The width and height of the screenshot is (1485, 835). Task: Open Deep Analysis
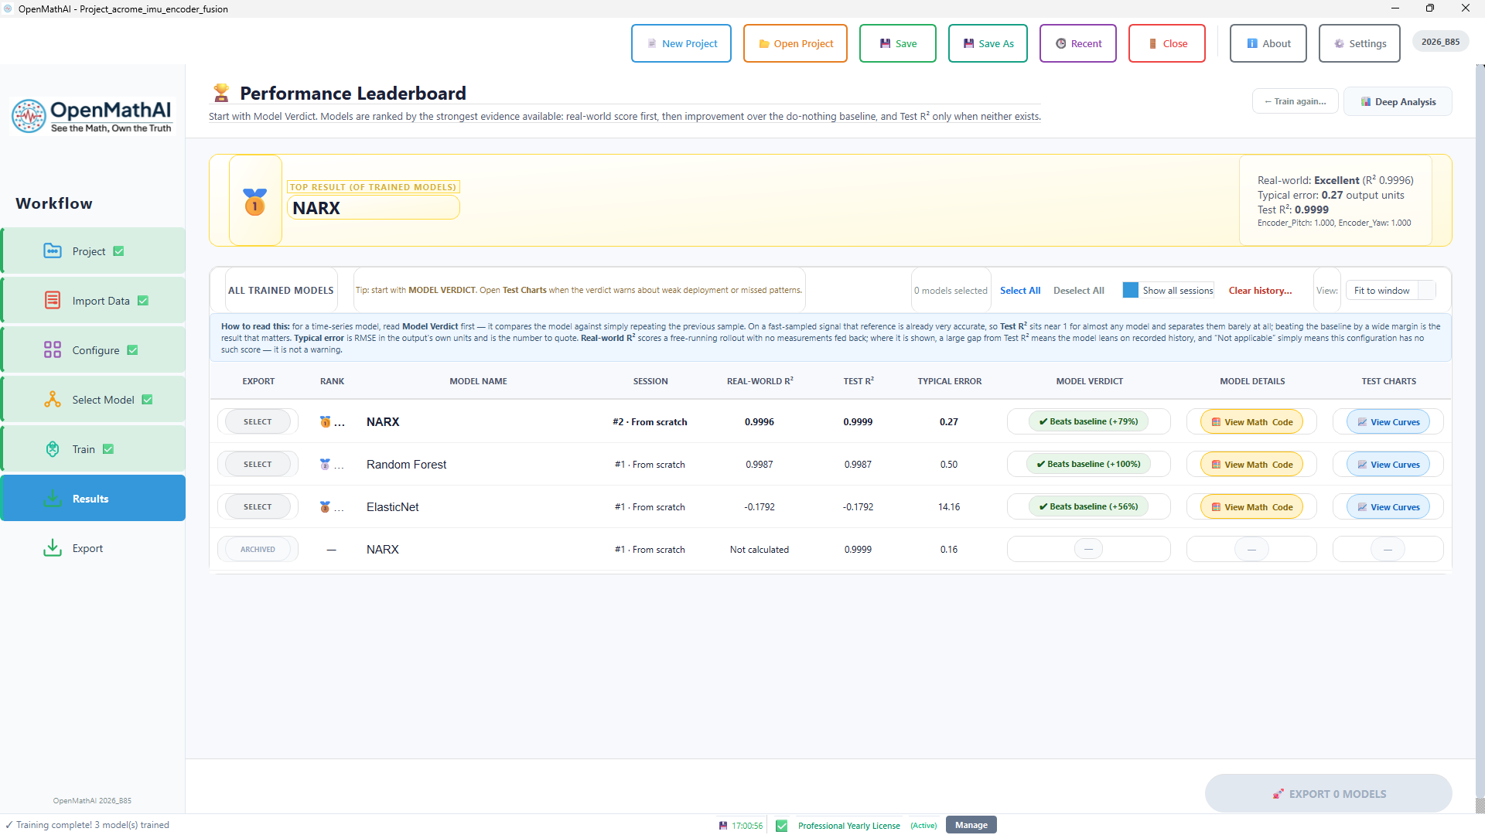(1398, 101)
